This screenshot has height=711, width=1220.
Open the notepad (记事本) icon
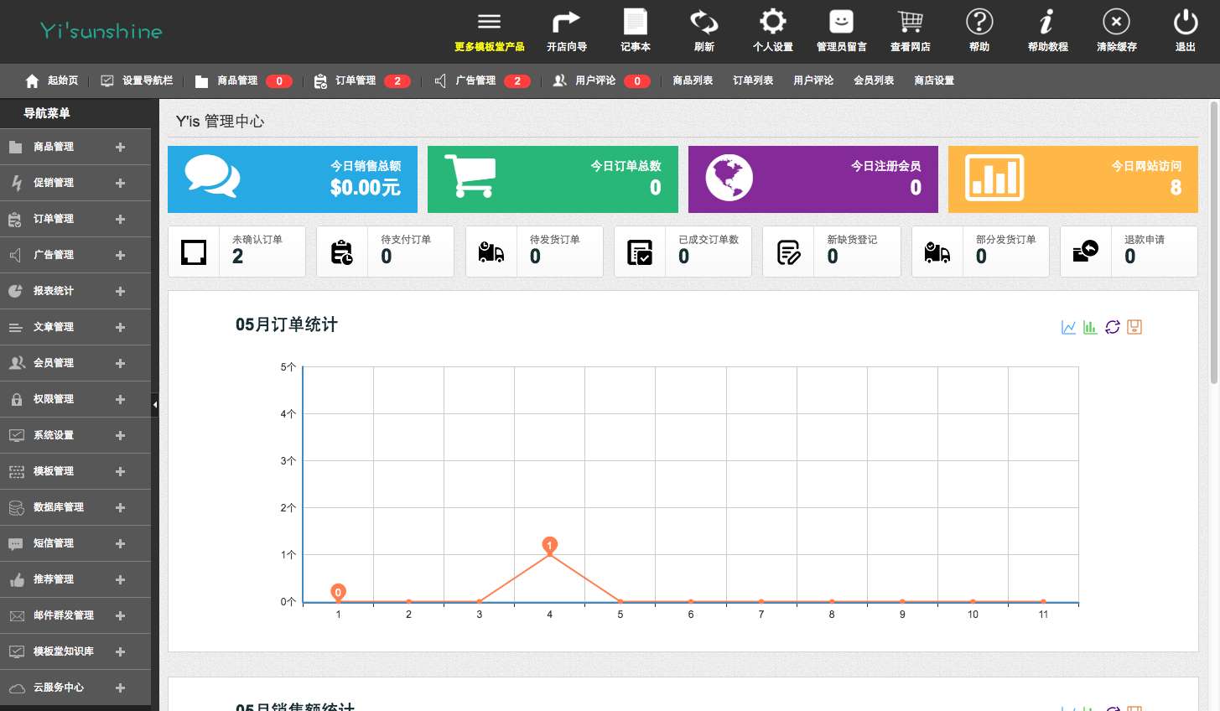(x=635, y=23)
